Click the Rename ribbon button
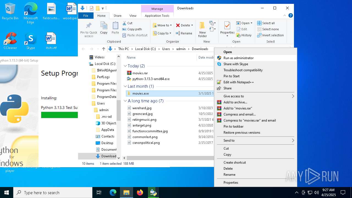The height and width of the screenshot is (198, 352). (184, 33)
